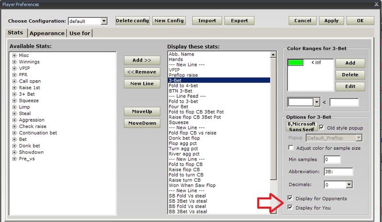
Task: Expand the Aggression tree node
Action: click(14, 120)
